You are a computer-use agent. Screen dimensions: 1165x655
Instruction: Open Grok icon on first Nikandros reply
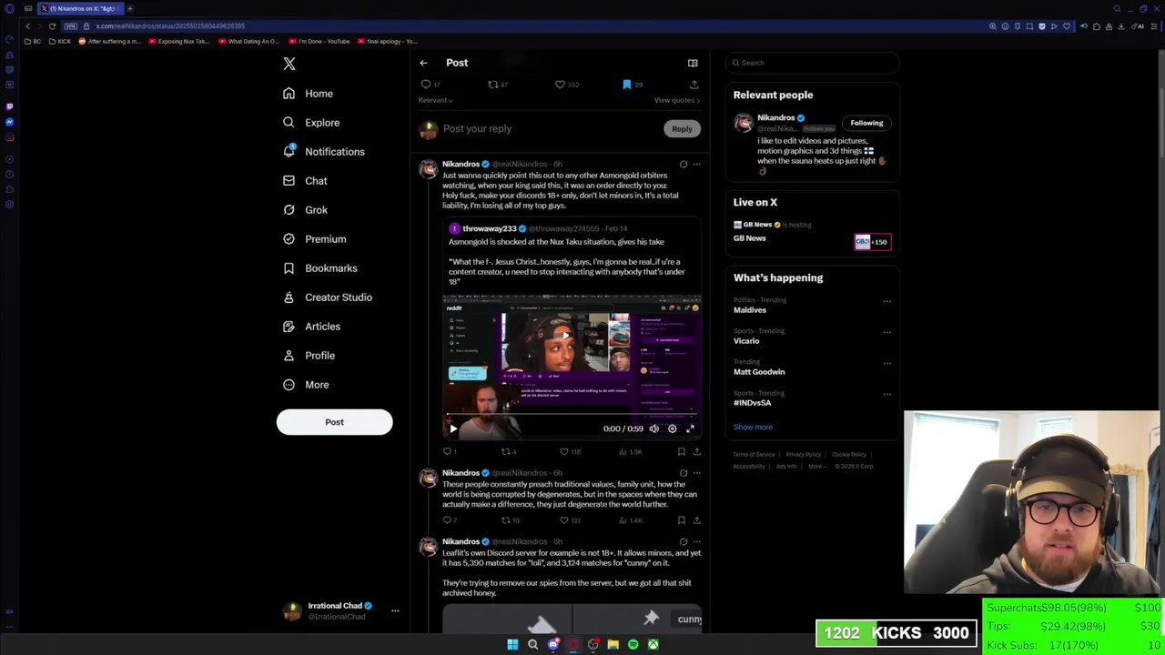pyautogui.click(x=684, y=165)
